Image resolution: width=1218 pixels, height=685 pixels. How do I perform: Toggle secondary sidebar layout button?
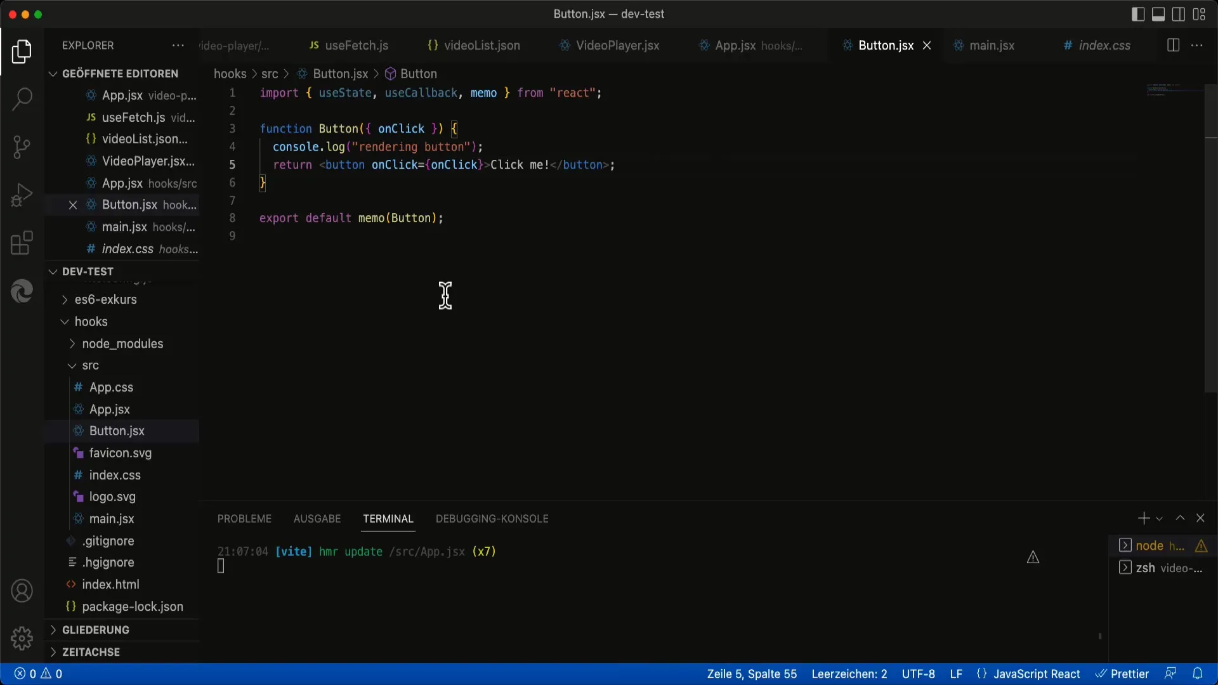click(1179, 14)
